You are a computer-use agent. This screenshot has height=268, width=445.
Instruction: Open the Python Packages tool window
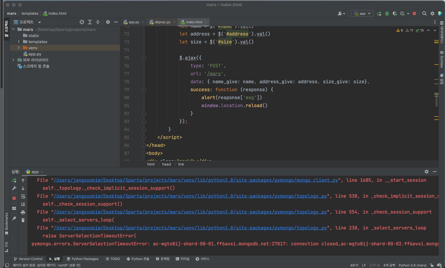pyautogui.click(x=82, y=259)
